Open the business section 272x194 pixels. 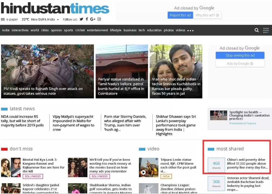[x=130, y=30]
